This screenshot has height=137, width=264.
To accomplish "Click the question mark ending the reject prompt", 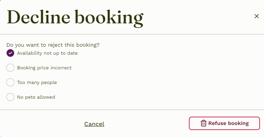I will pos(98,45).
